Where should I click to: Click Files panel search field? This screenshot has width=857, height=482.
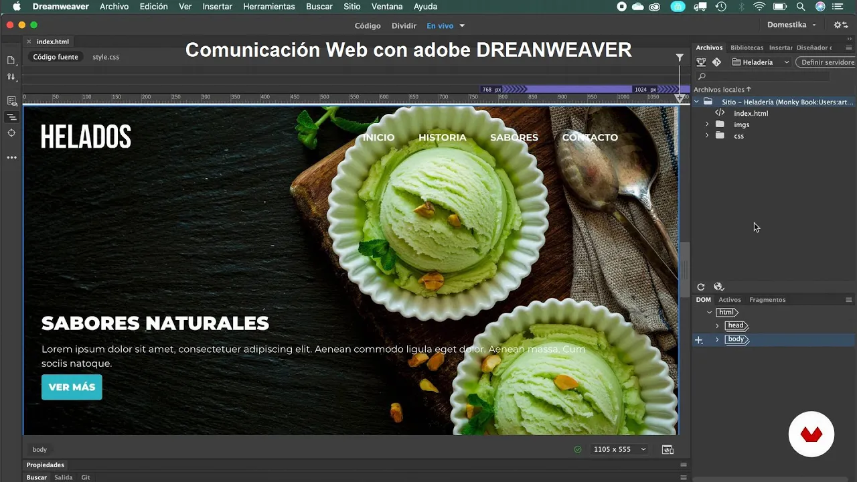coord(763,76)
